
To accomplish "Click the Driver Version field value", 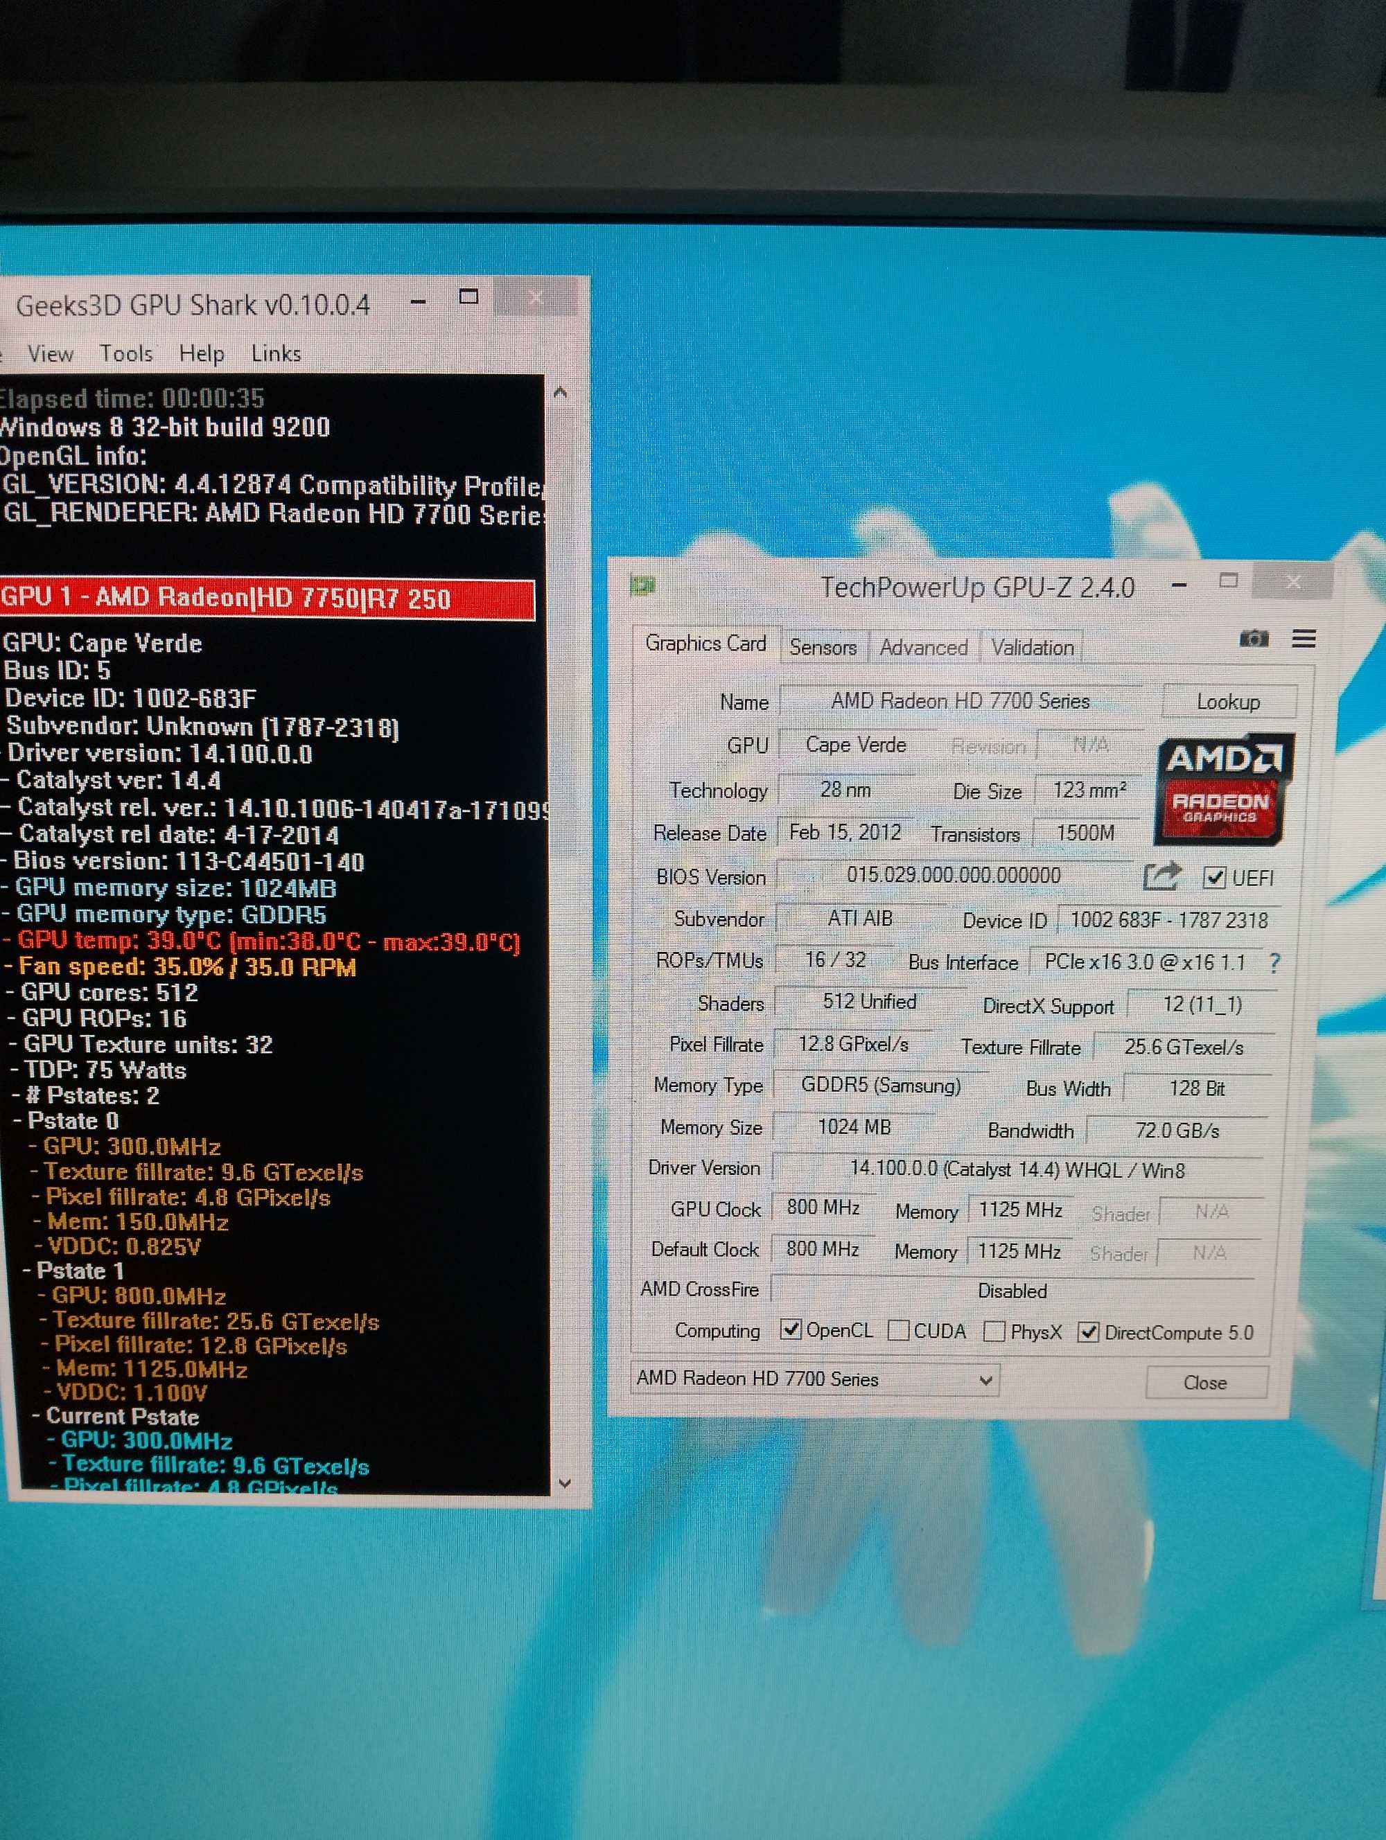I will tap(1017, 1169).
